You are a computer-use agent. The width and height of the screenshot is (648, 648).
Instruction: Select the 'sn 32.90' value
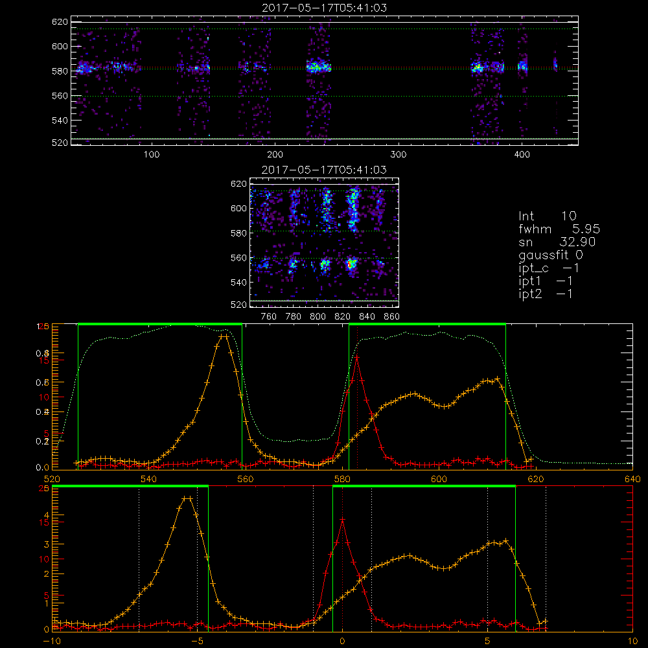tap(557, 242)
